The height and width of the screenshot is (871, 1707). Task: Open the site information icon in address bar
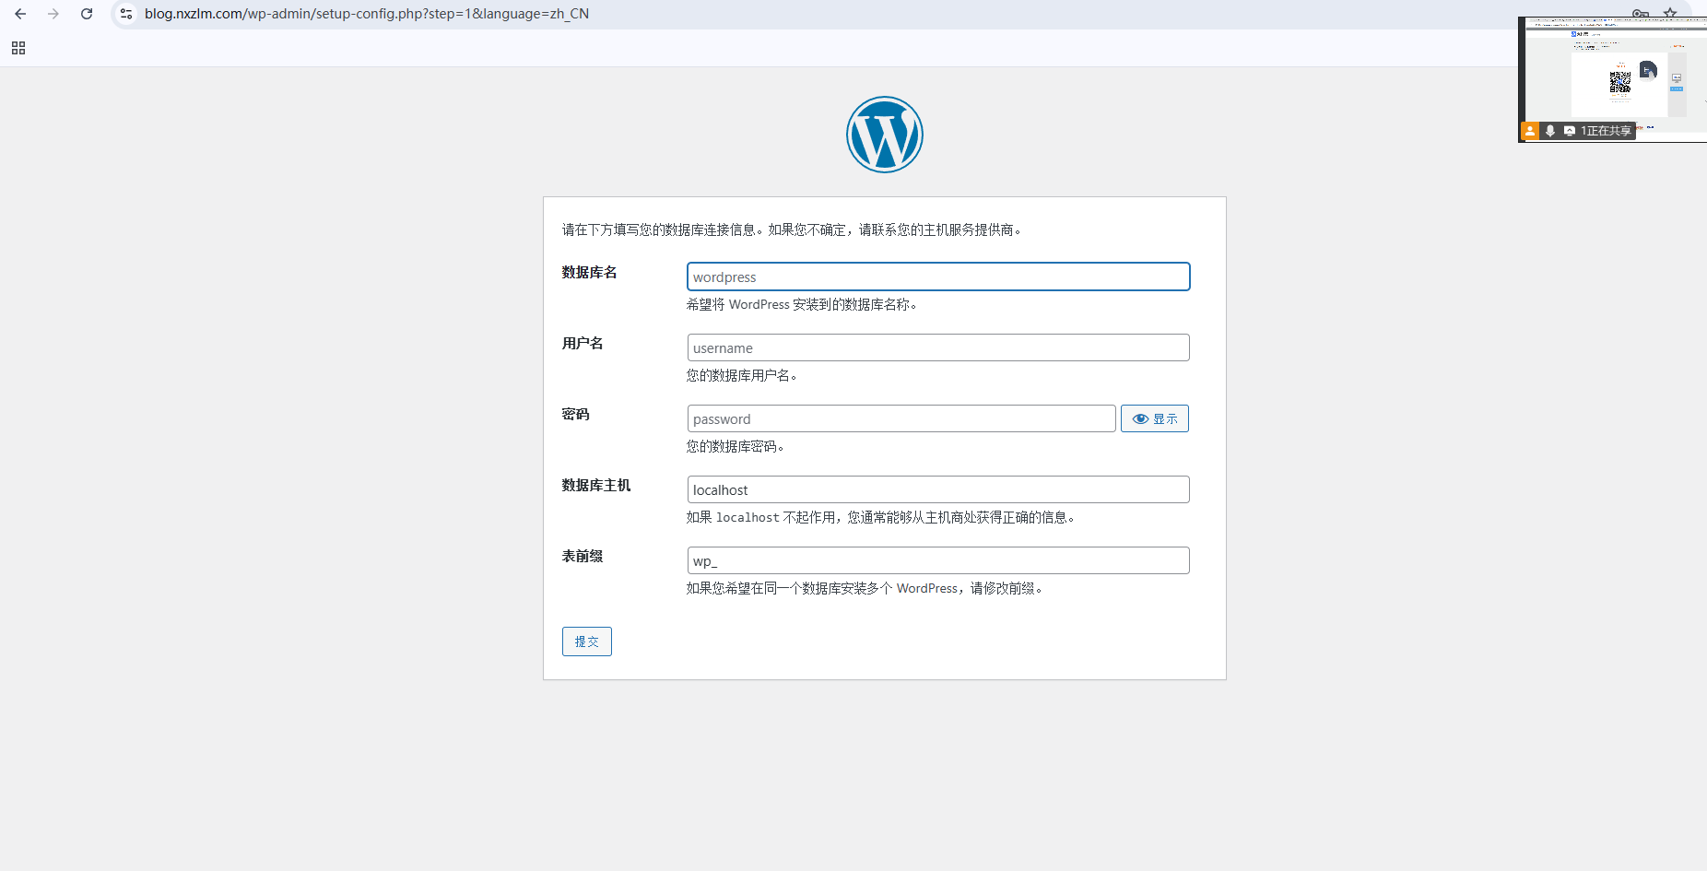pos(127,14)
